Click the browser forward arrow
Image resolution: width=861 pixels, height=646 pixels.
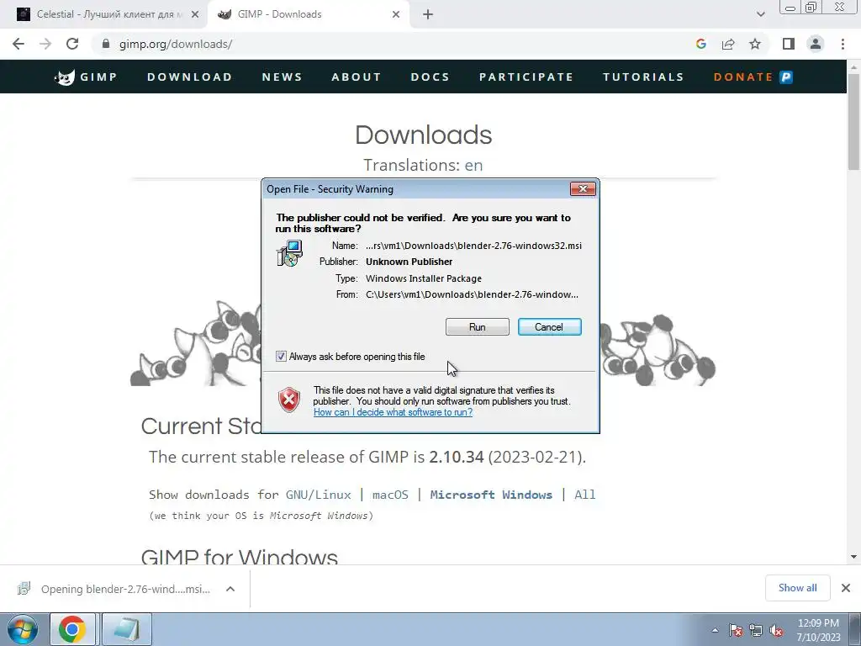[45, 44]
